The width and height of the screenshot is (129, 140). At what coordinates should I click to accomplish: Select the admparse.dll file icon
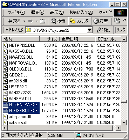pos(5,117)
